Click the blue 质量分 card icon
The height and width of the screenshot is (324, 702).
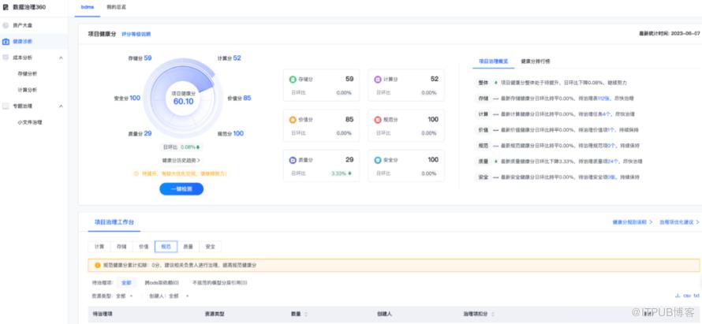[293, 160]
